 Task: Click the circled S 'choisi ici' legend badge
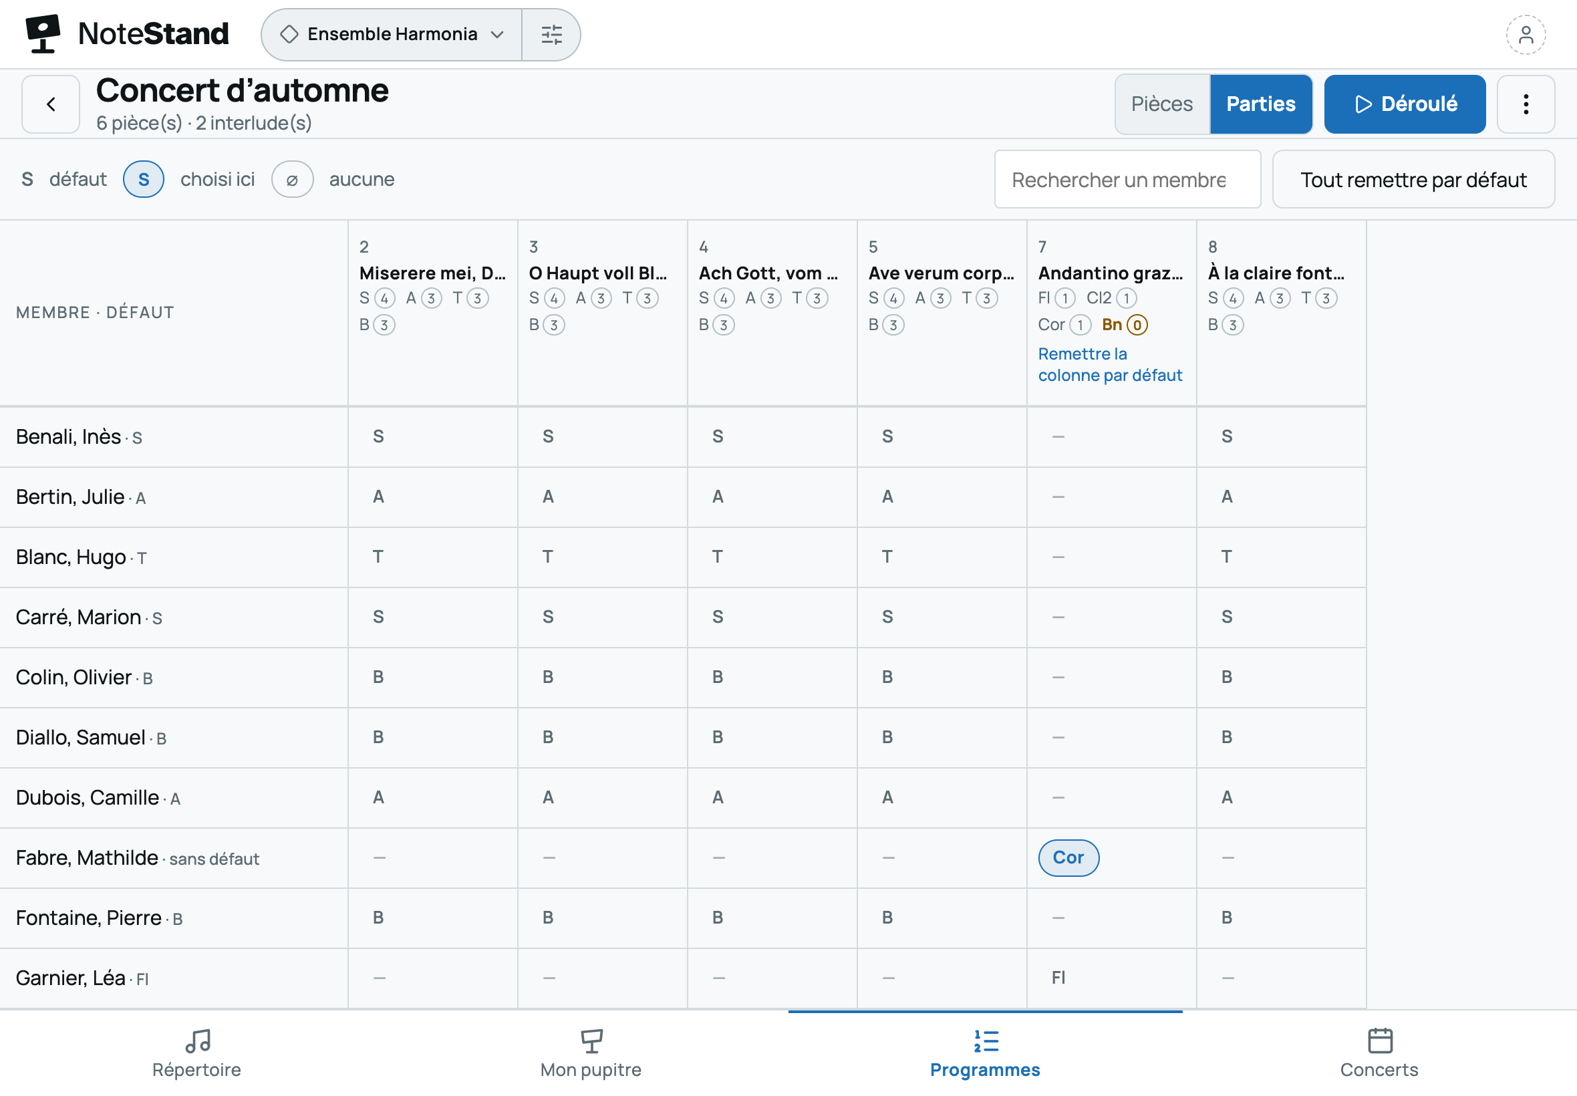click(144, 179)
